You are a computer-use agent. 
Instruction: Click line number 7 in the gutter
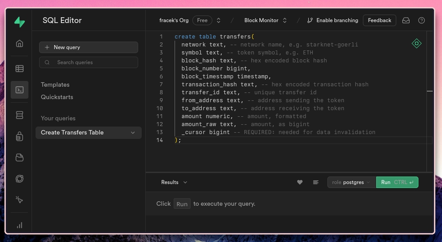pyautogui.click(x=161, y=84)
